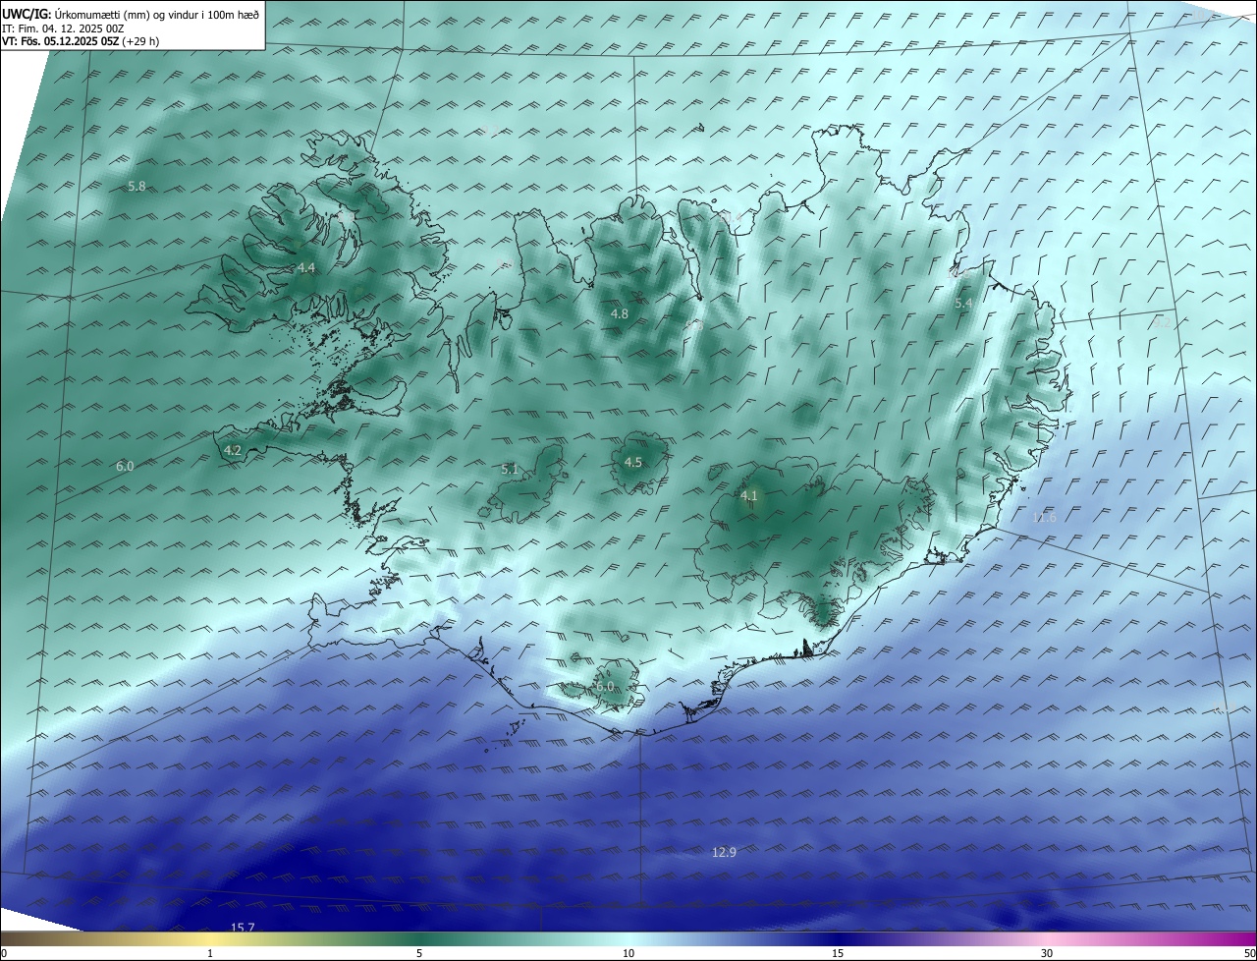Click the 4.8 value label in north Iceland
This screenshot has width=1257, height=961.
tap(619, 313)
